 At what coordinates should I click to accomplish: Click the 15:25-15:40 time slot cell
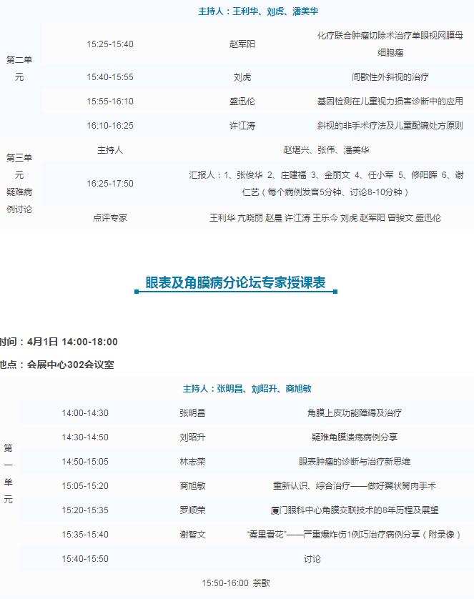[x=109, y=44]
